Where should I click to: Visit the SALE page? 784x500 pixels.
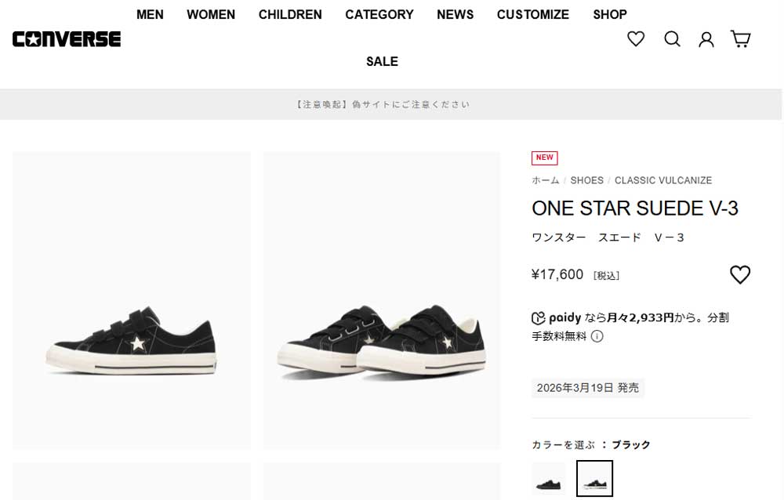coord(382,61)
